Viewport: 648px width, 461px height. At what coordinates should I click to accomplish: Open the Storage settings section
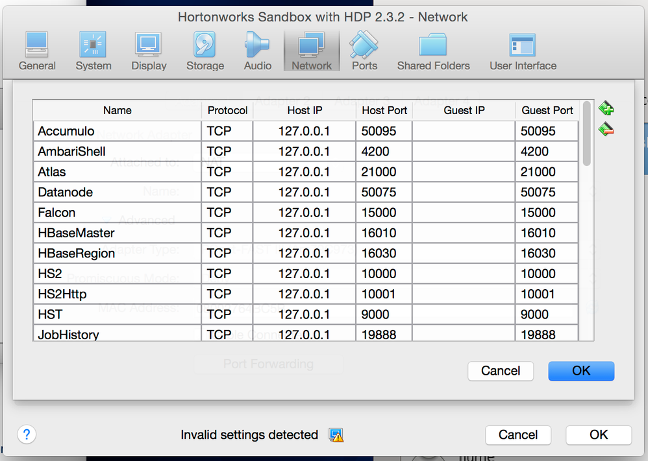pos(205,51)
